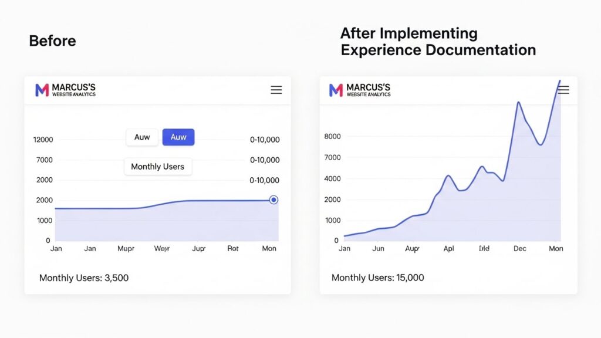Select the After Implementing Experience Documentation heading

click(x=437, y=42)
